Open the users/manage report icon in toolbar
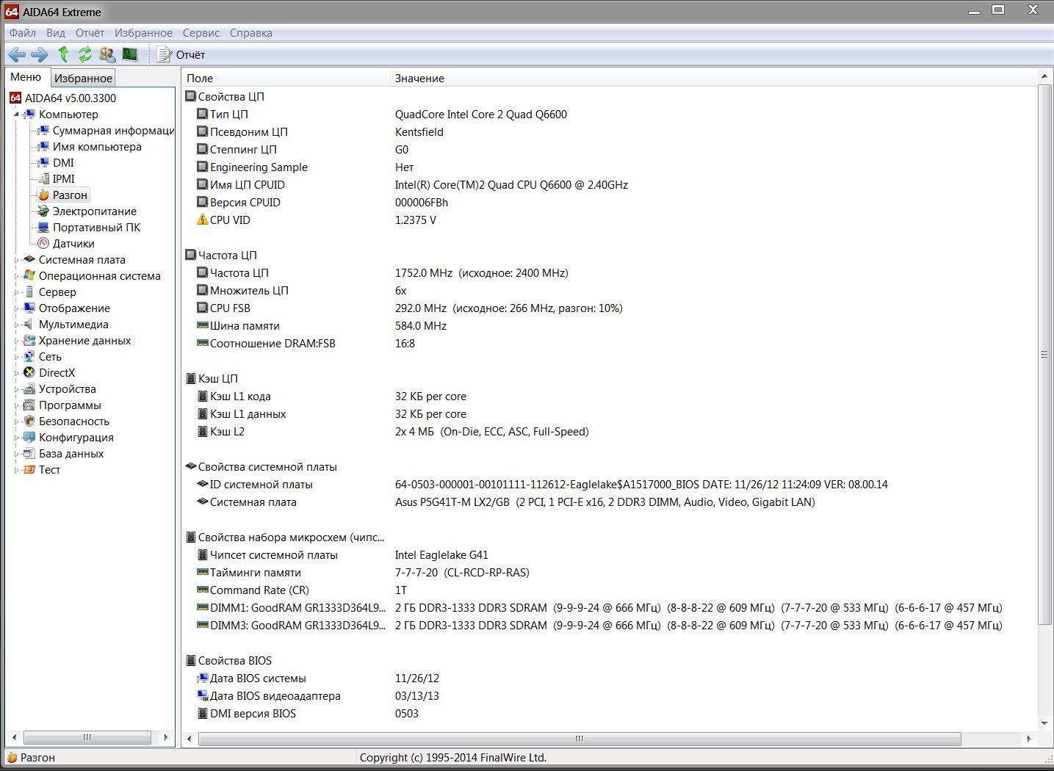This screenshot has width=1054, height=771. [107, 54]
